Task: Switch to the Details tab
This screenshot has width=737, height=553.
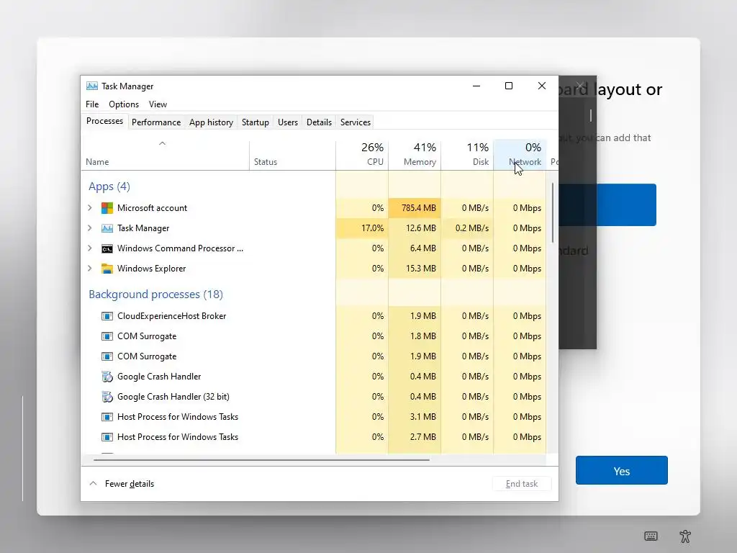Action: [x=319, y=122]
